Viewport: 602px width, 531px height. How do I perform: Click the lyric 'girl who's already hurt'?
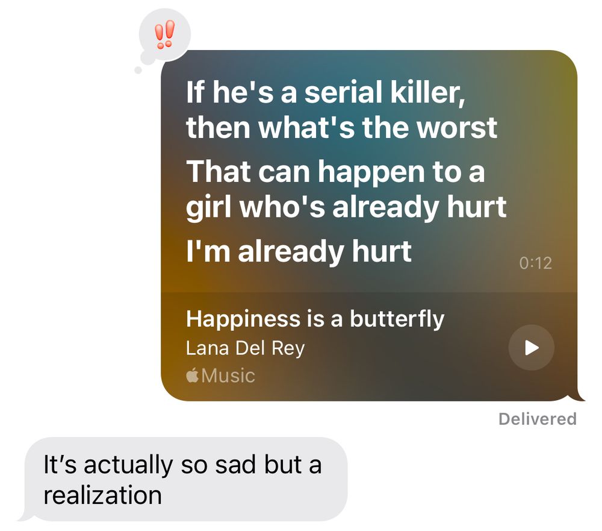(346, 207)
